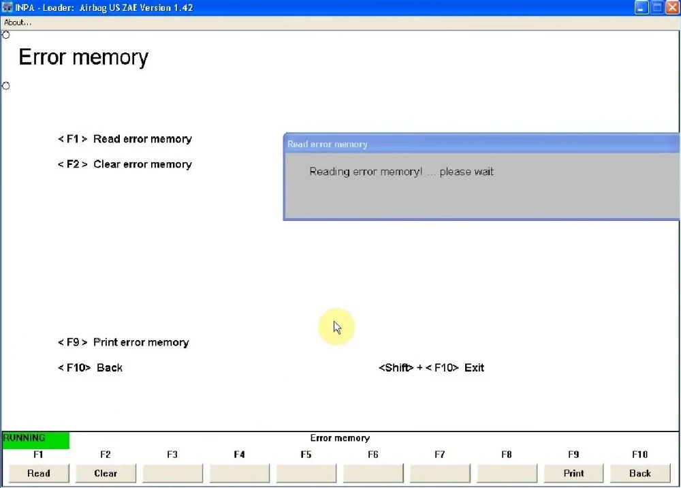Click the INPA Loader window title text
The width and height of the screenshot is (681, 488).
[104, 7]
